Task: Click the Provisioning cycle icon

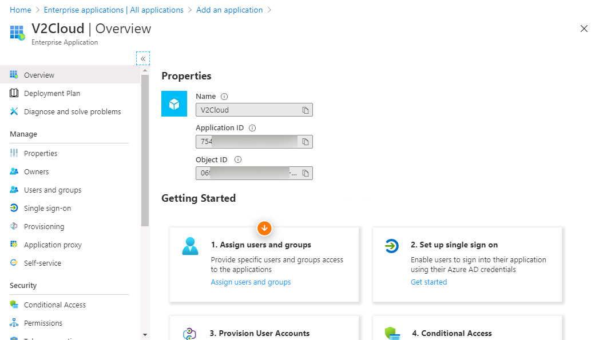Action: pyautogui.click(x=14, y=226)
